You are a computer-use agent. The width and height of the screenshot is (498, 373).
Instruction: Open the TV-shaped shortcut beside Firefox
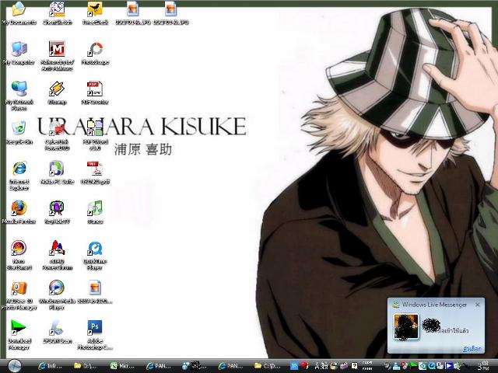57,212
